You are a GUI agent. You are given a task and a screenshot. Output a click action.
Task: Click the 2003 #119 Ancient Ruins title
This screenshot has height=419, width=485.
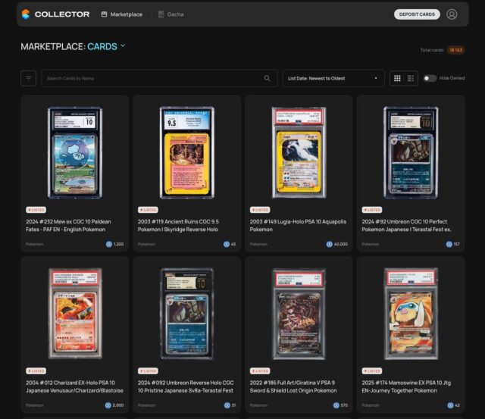pos(178,226)
